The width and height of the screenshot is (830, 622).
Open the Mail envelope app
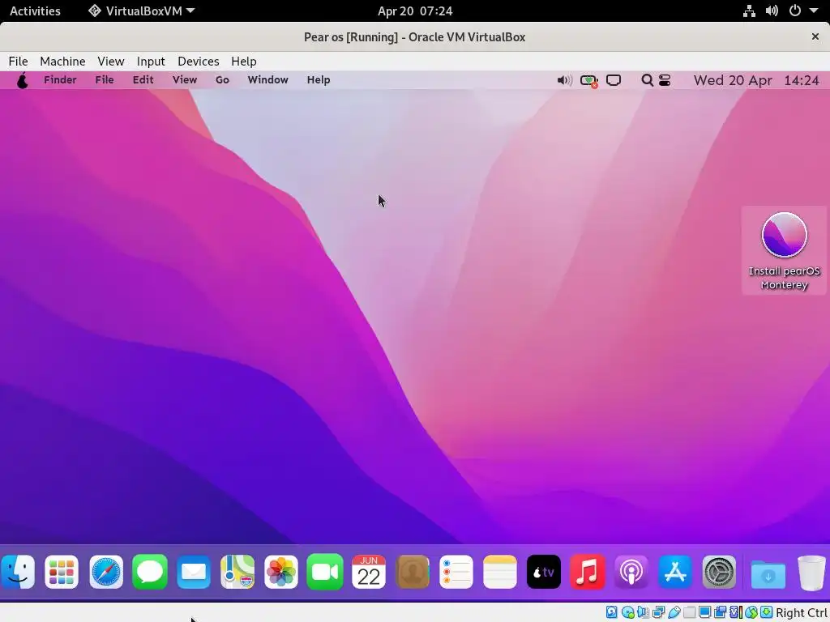(x=194, y=572)
